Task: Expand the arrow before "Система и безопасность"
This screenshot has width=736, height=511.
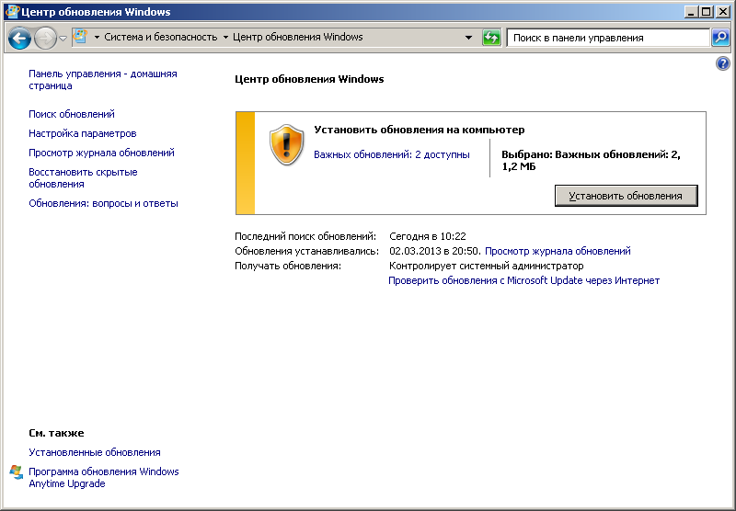Action: click(x=97, y=37)
